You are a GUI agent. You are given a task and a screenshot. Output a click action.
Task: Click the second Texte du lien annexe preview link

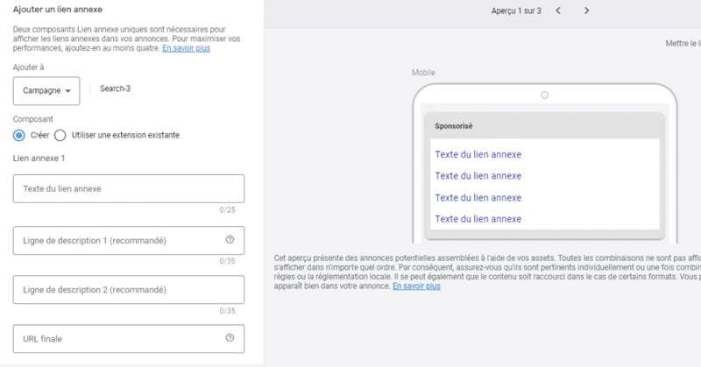point(478,176)
